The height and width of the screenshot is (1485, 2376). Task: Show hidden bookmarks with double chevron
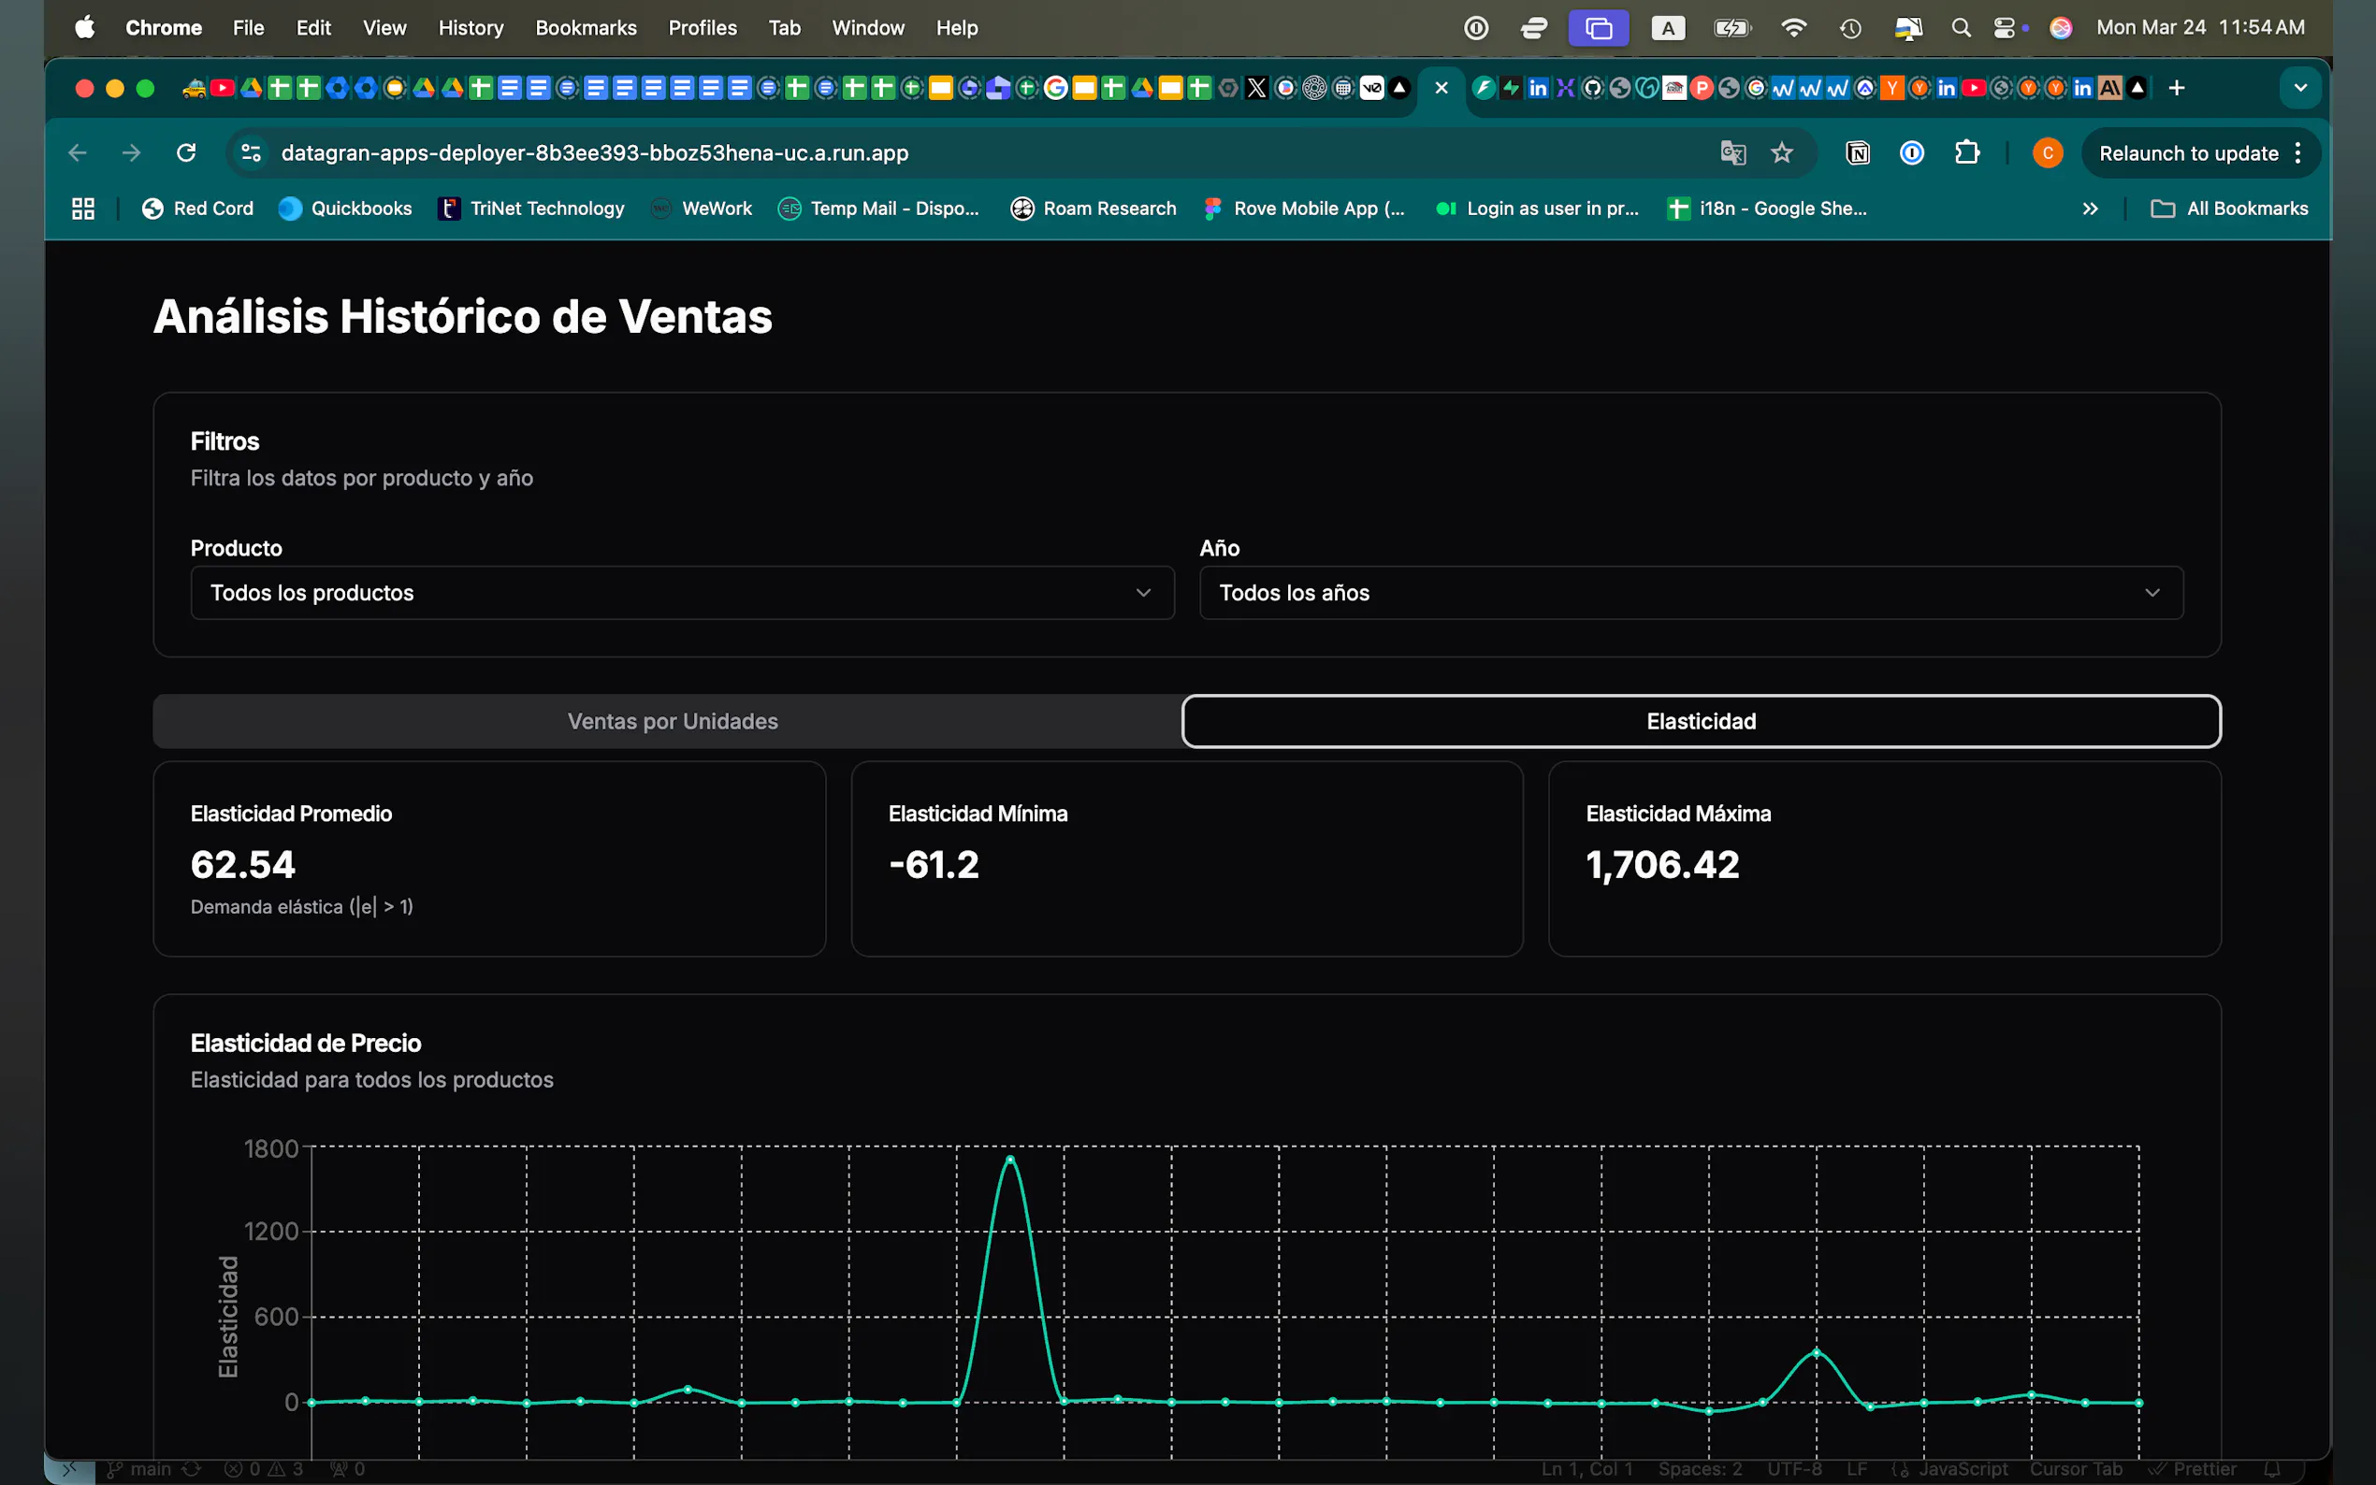(x=2090, y=209)
